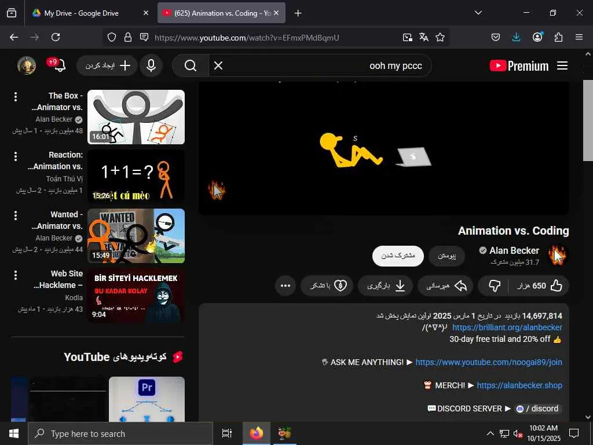
Task: Start voice search with microphone
Action: 151,65
